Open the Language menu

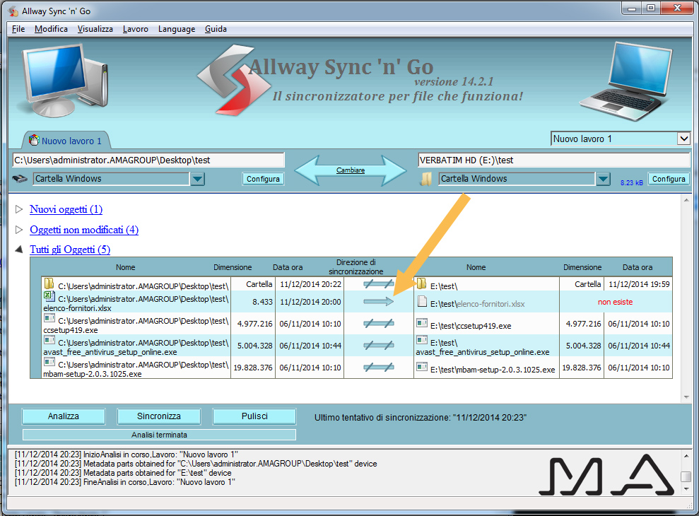tap(177, 29)
